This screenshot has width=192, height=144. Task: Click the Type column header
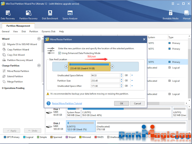pyautogui.click(x=178, y=37)
